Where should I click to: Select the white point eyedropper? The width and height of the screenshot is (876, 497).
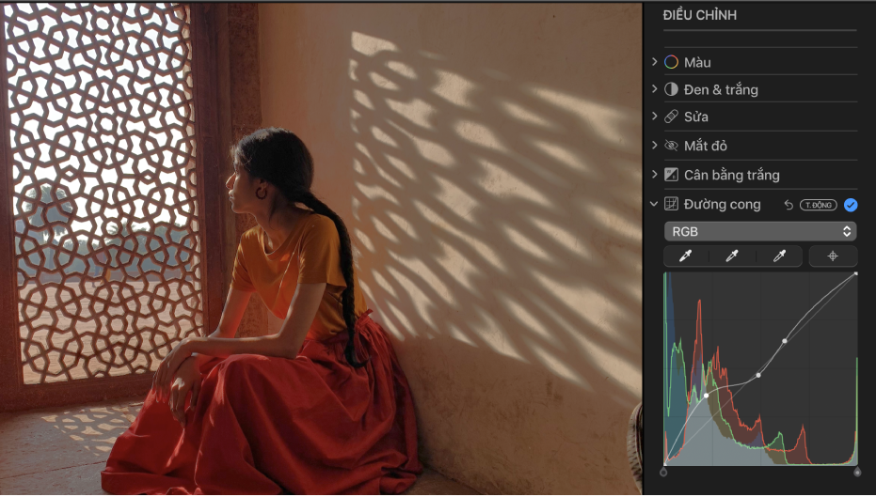click(x=779, y=256)
